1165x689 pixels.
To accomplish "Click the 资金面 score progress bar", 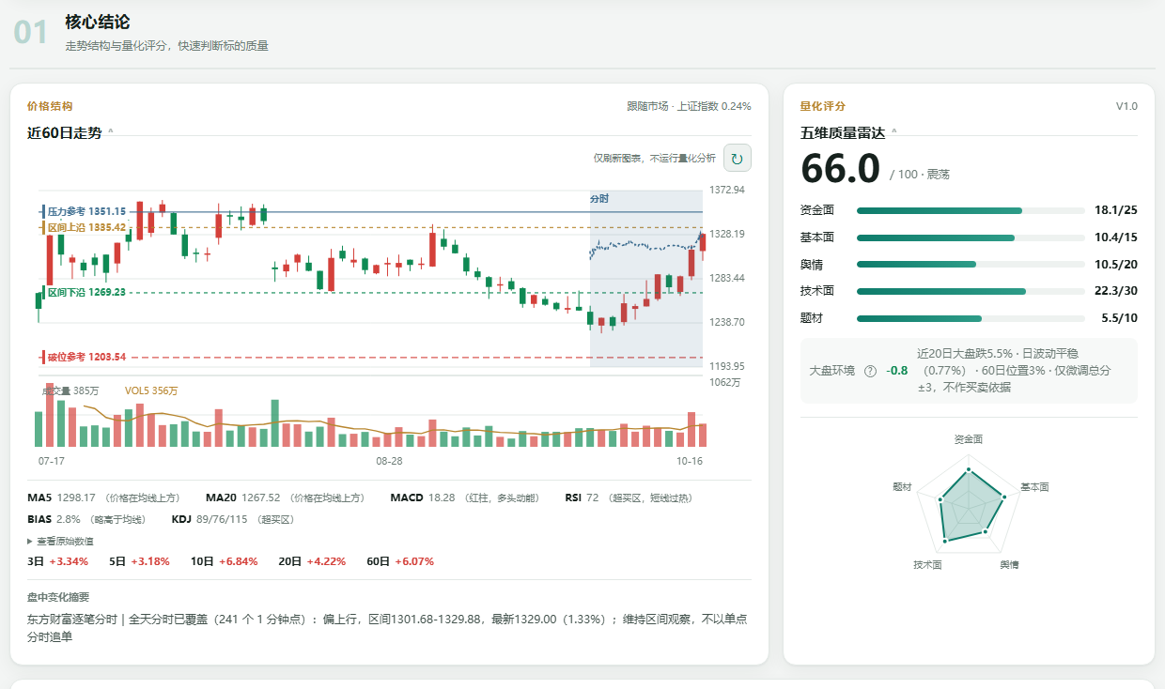I will pos(971,210).
